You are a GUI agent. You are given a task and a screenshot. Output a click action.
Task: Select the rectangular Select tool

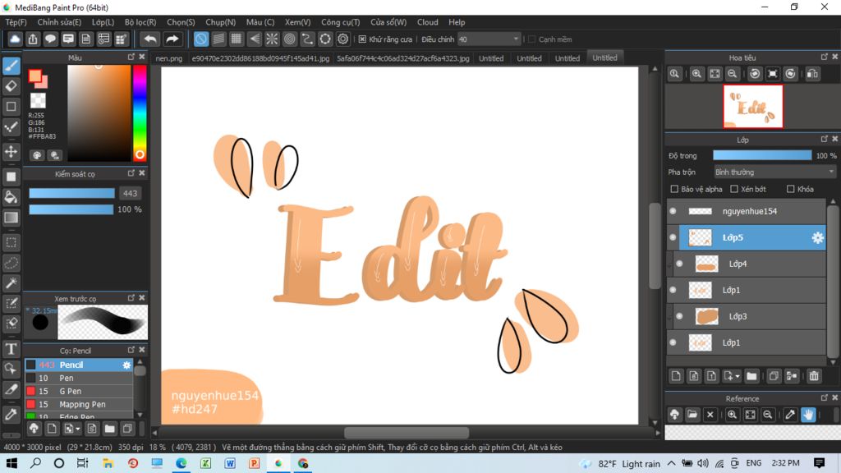click(x=11, y=242)
